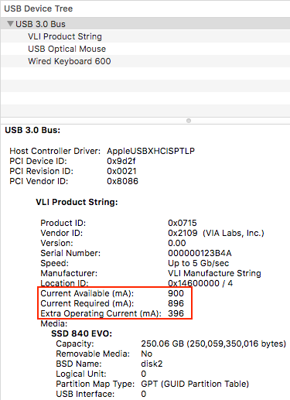
Task: Select USB 3.0 Bus tree row
Action: [145, 24]
